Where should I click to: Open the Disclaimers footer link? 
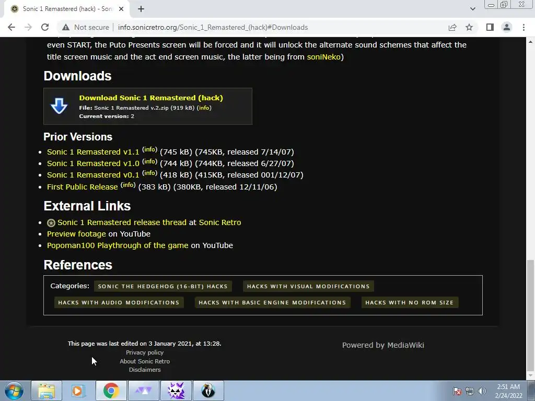[x=145, y=370]
